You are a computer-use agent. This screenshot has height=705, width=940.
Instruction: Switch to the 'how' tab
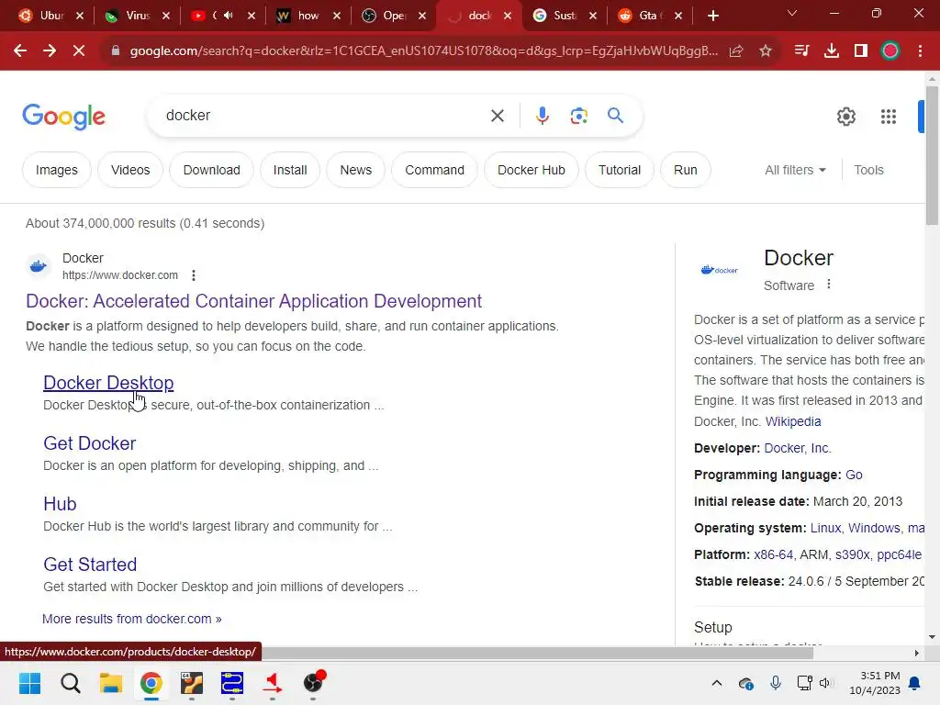pos(308,16)
